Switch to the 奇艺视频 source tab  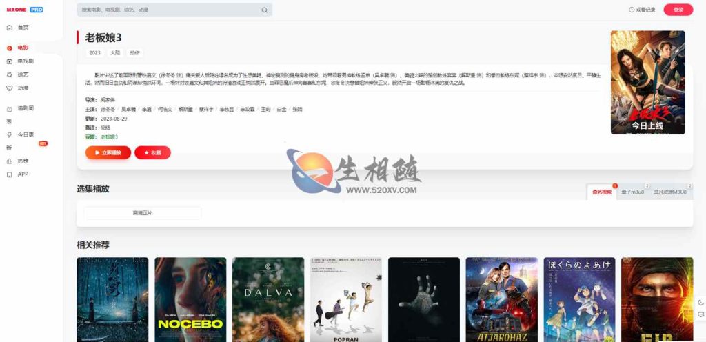[601, 192]
